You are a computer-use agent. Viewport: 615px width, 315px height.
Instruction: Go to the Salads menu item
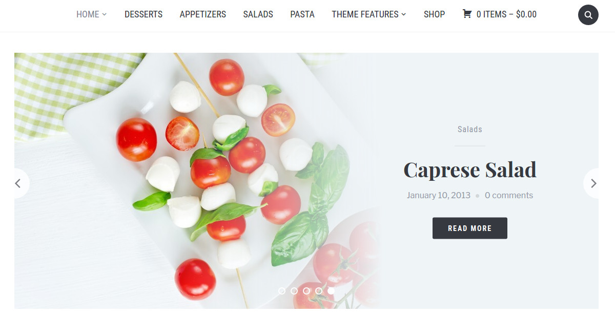point(258,14)
